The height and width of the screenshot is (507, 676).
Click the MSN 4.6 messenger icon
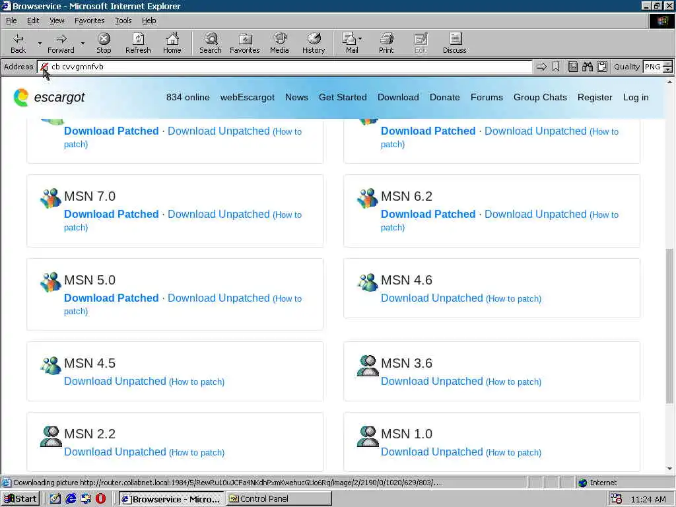coord(367,282)
